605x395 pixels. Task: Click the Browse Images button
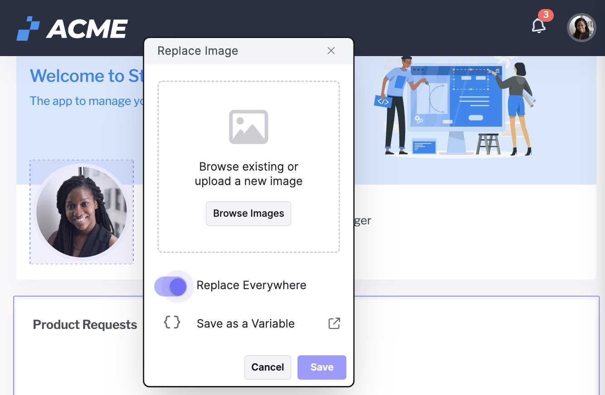[x=248, y=213]
